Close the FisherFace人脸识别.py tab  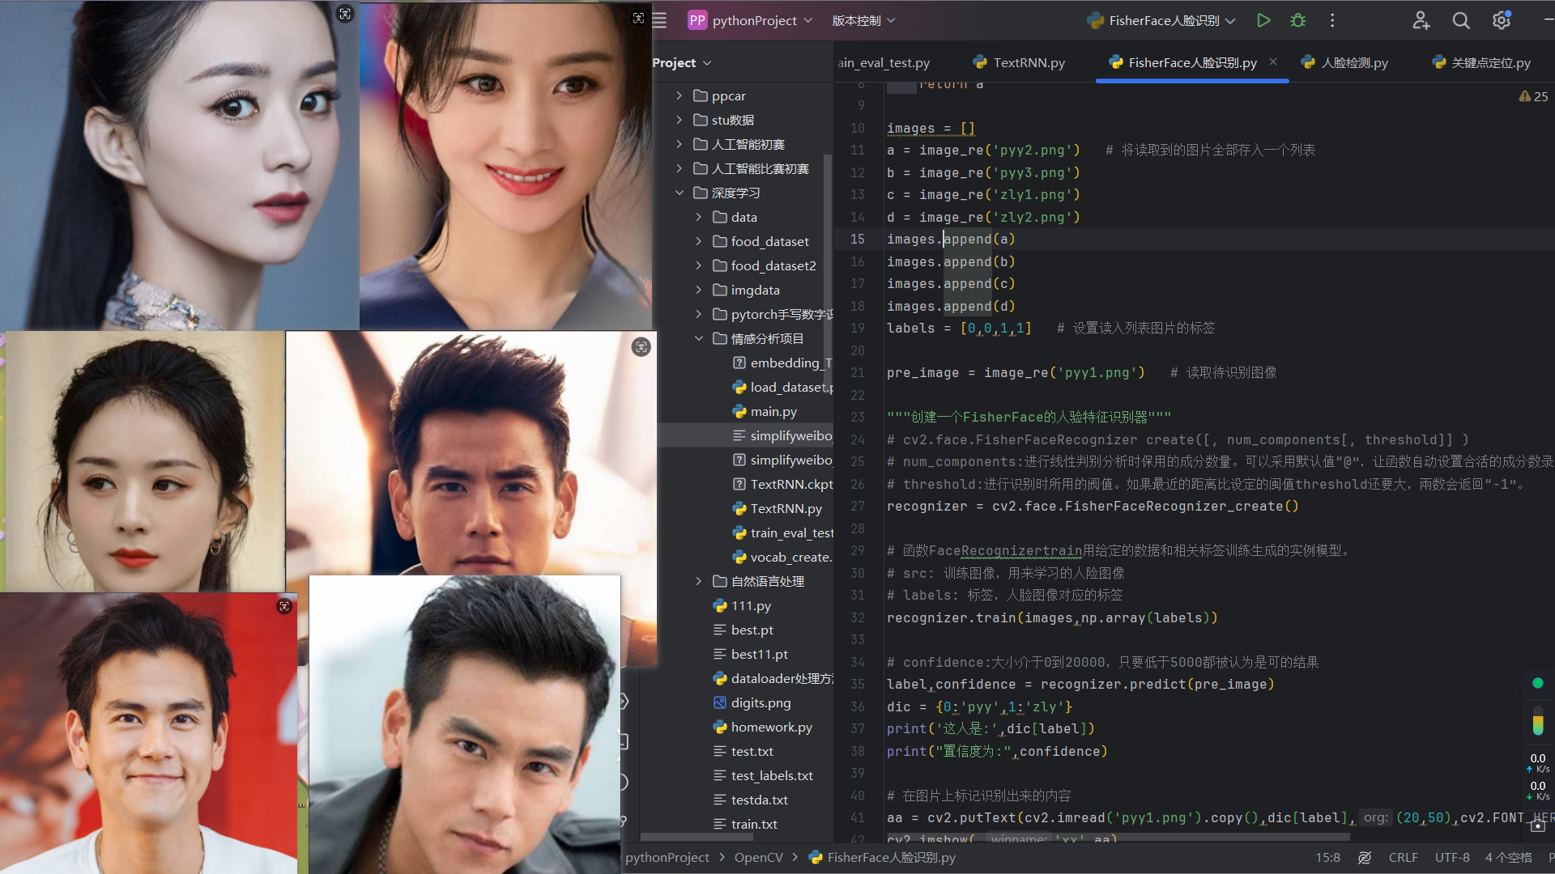tap(1273, 62)
